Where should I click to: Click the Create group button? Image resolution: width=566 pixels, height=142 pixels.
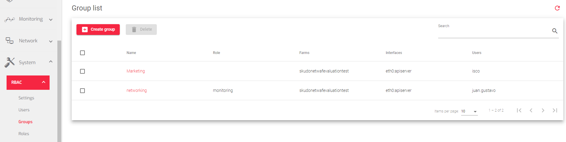98,30
